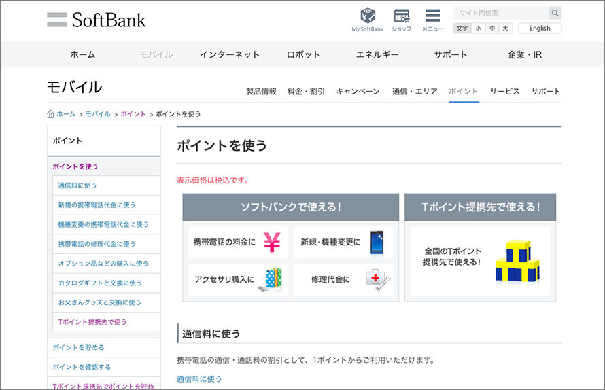Click 全国のTポイント提携先で使える！ text
This screenshot has width=605, height=390.
coord(453,257)
